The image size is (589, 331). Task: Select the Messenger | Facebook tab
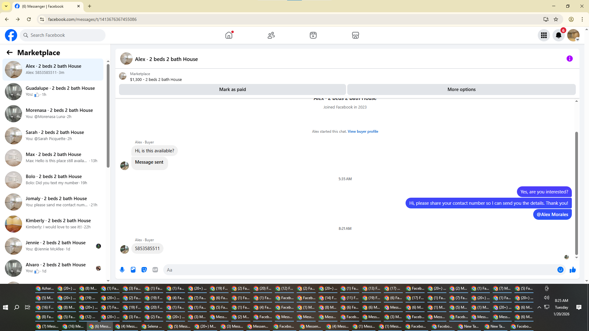pyautogui.click(x=48, y=6)
